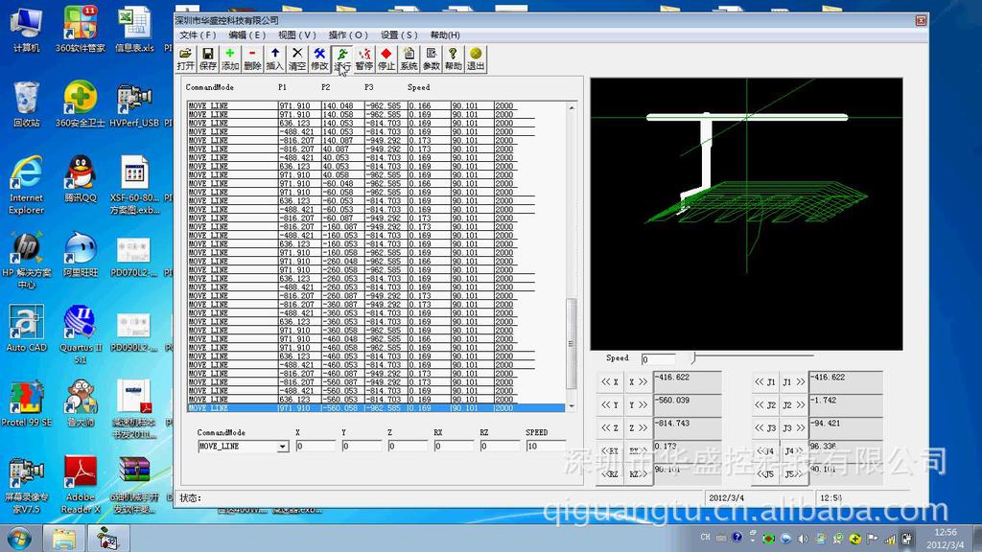Click the 清空 (Clear) X icon
Viewport: 982px width, 552px height.
click(297, 58)
